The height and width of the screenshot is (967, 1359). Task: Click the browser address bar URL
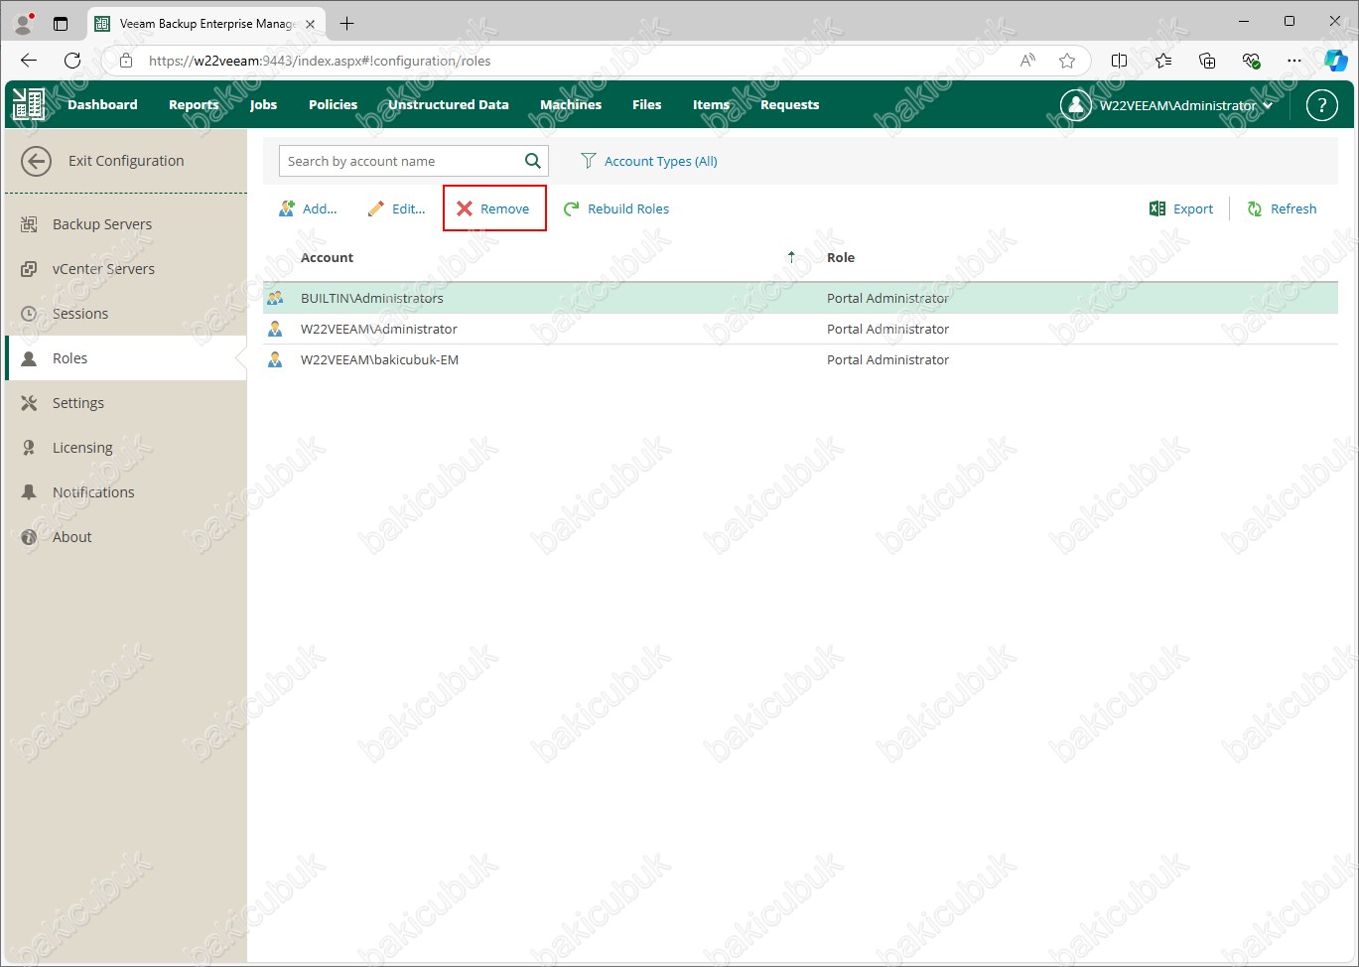[320, 61]
